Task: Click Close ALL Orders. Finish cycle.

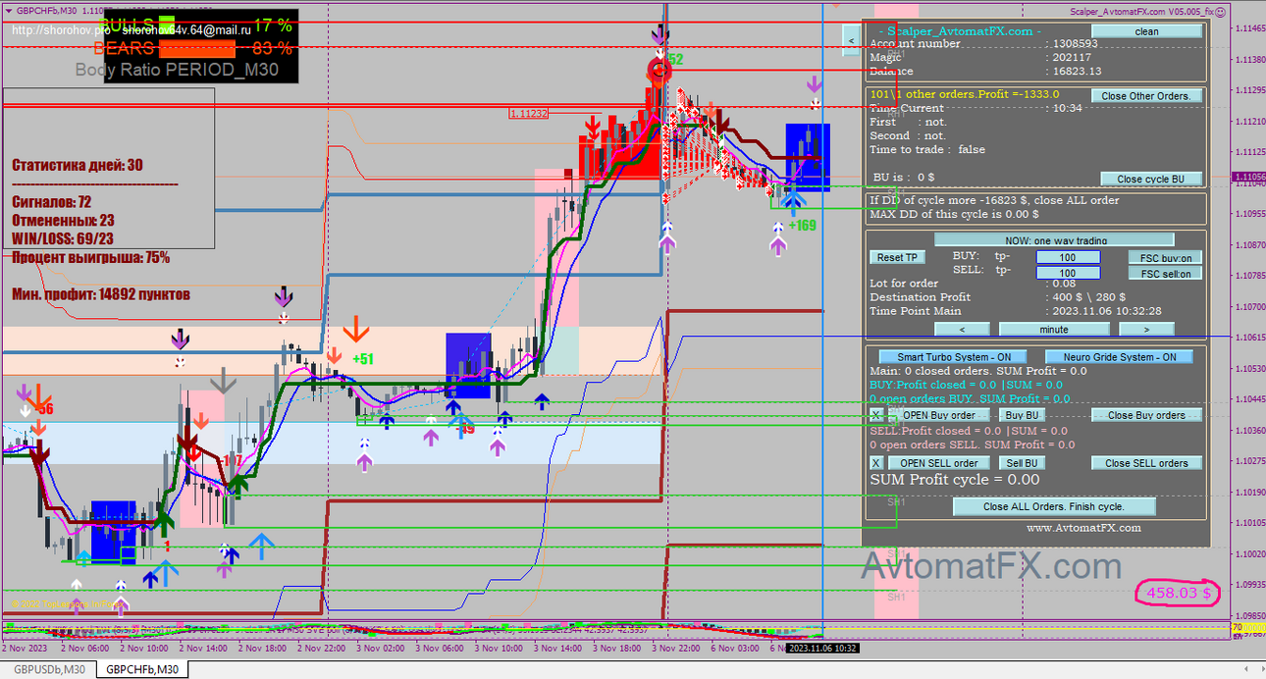Action: [1054, 506]
